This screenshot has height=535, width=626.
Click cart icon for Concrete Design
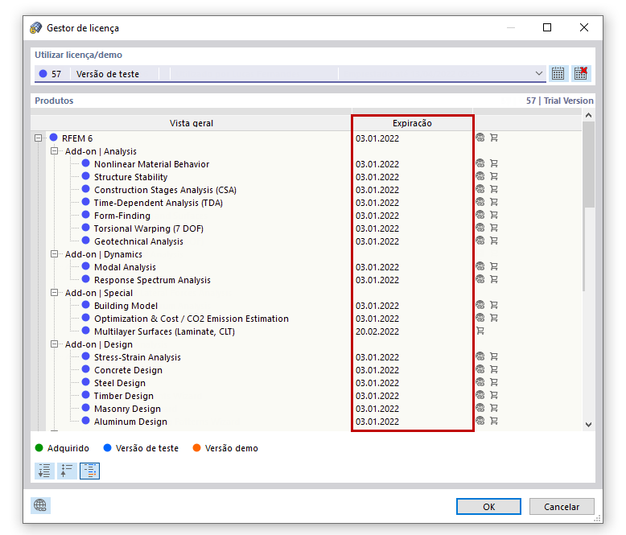click(x=494, y=369)
